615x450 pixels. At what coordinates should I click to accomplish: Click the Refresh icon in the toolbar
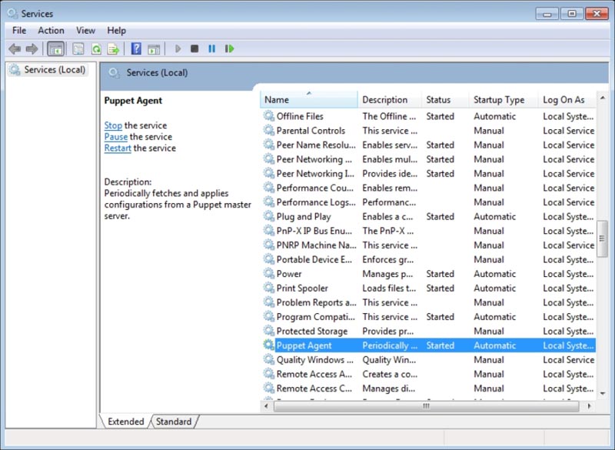(x=96, y=48)
